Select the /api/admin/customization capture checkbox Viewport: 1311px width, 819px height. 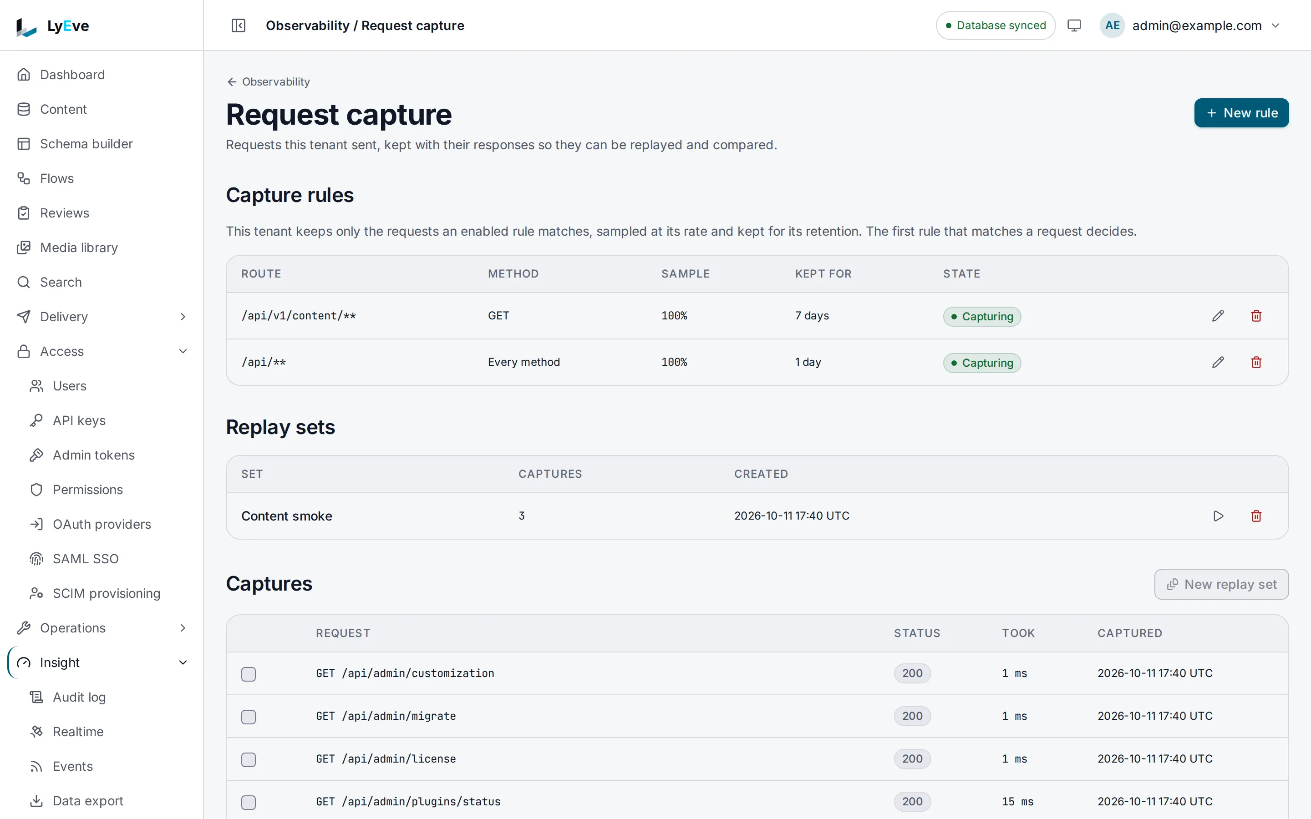249,674
